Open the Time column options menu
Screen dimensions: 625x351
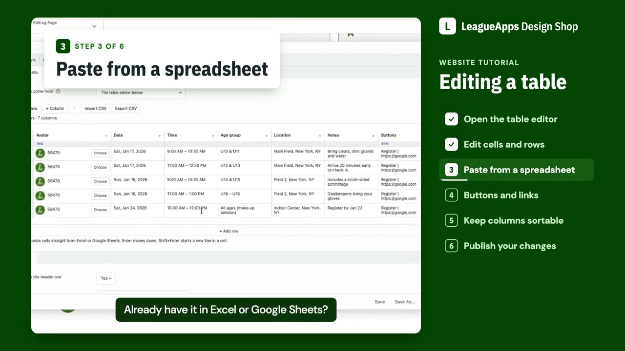coord(213,136)
